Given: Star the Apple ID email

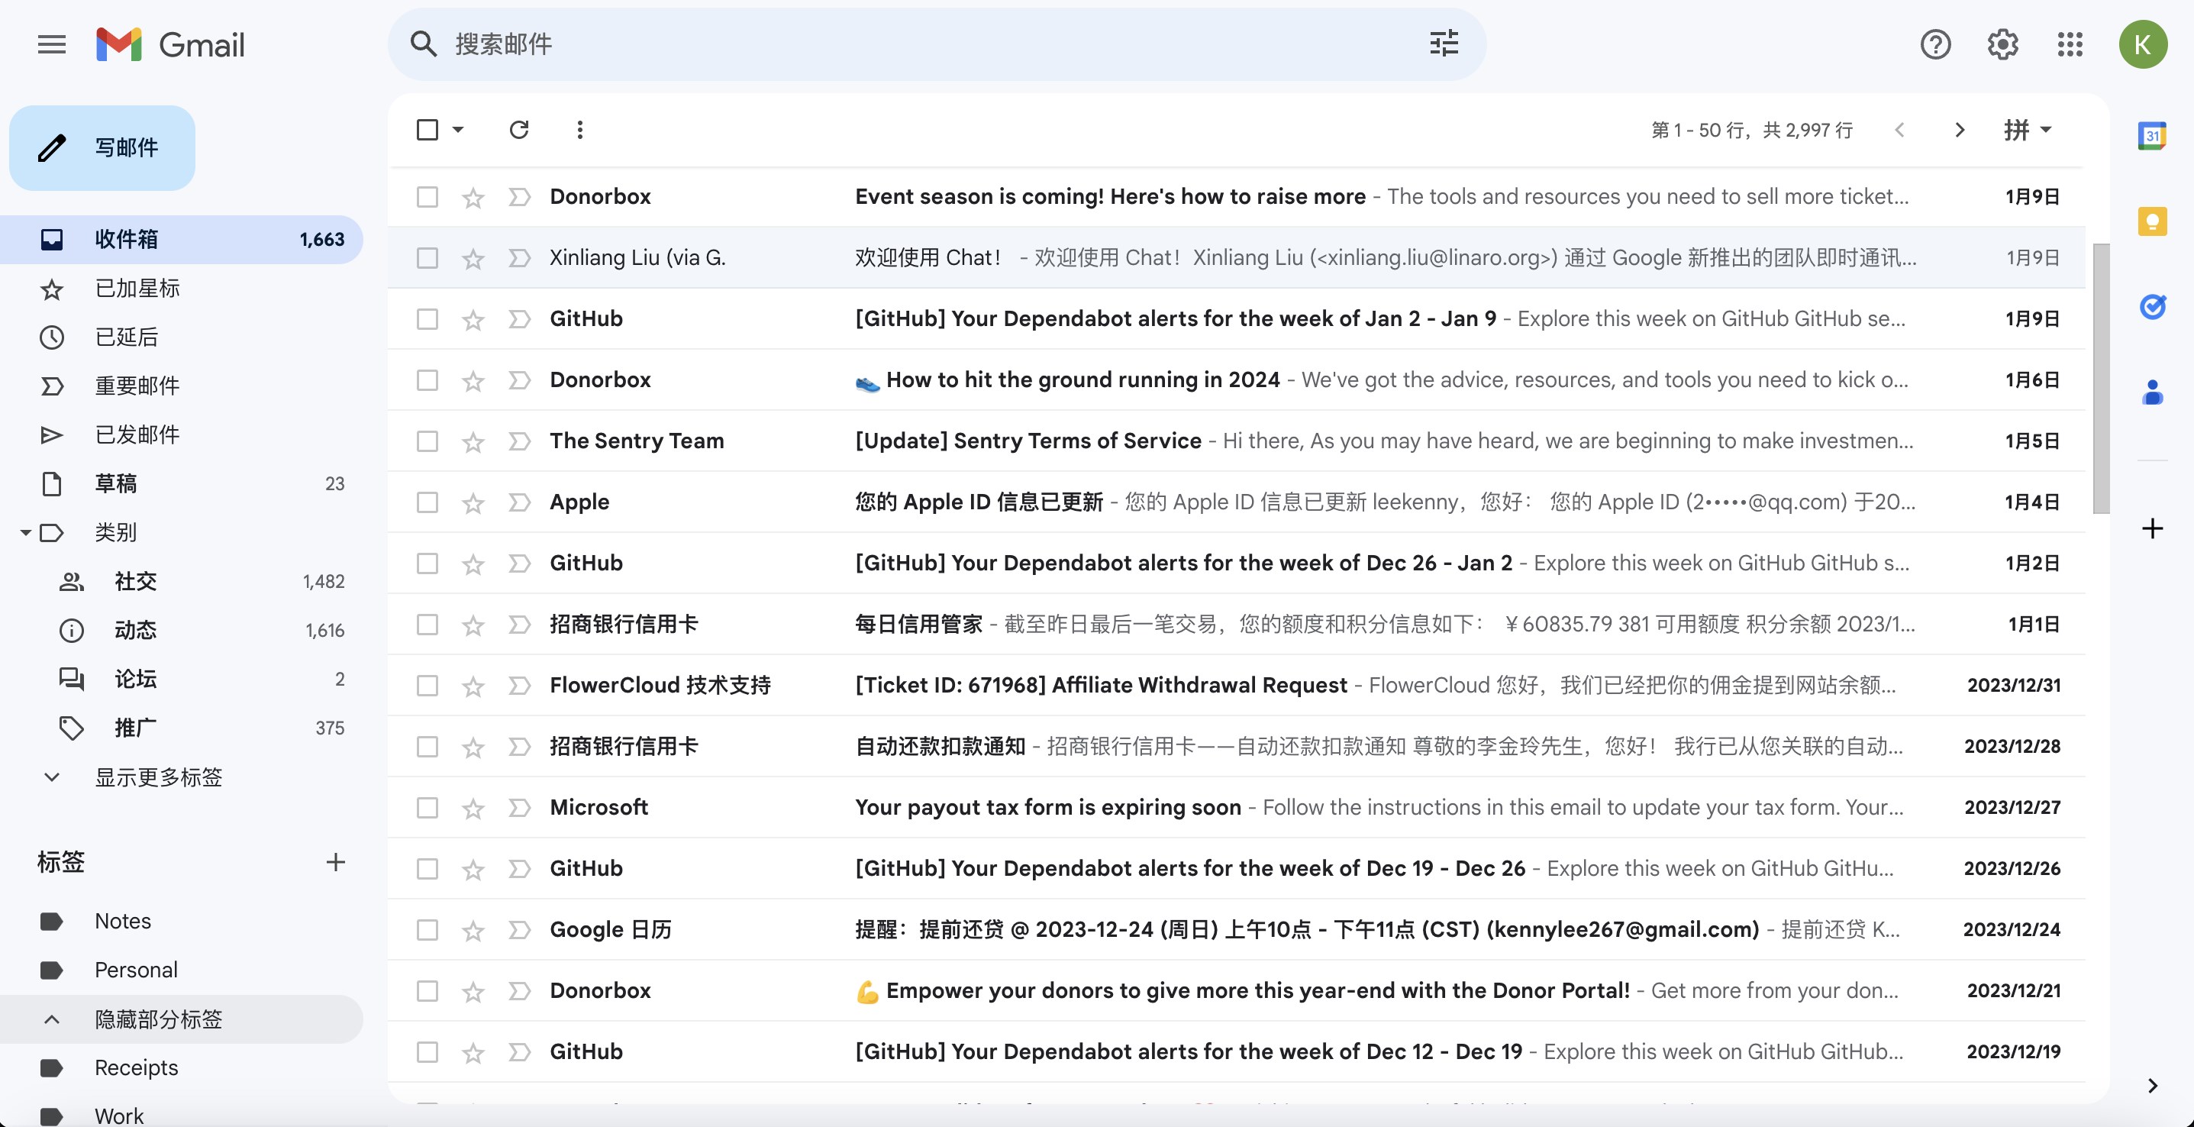Looking at the screenshot, I should tap(473, 502).
